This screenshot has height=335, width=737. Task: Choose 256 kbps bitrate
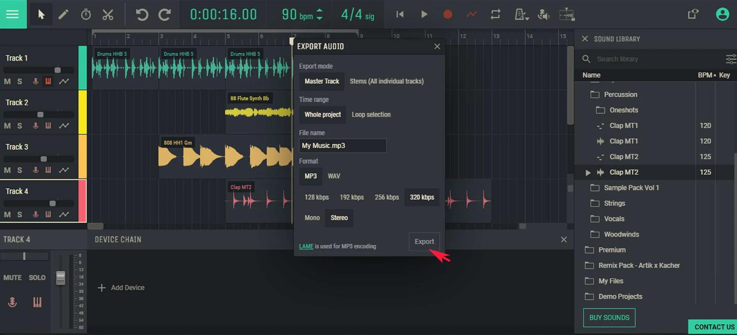387,197
